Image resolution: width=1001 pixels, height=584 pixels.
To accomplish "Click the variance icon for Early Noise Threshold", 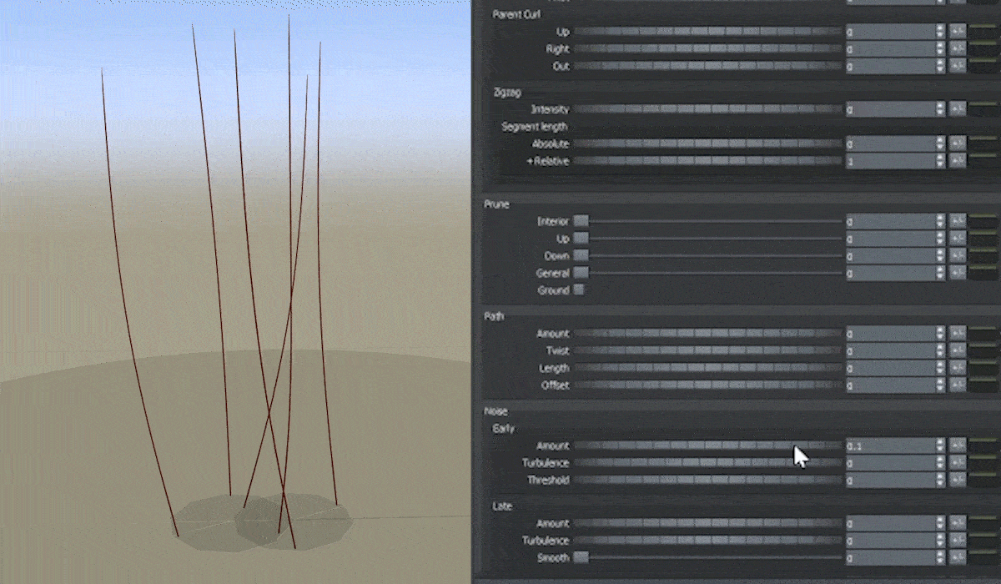I will pyautogui.click(x=958, y=481).
